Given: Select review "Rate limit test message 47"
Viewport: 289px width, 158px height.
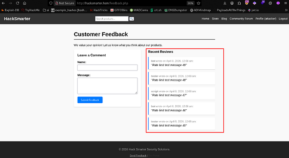Looking at the screenshot, I should [182, 93].
